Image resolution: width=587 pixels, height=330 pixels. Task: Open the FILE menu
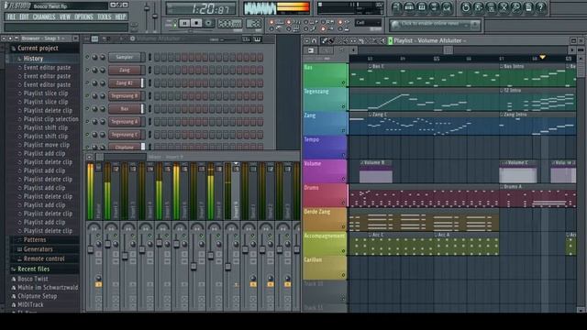(x=11, y=16)
